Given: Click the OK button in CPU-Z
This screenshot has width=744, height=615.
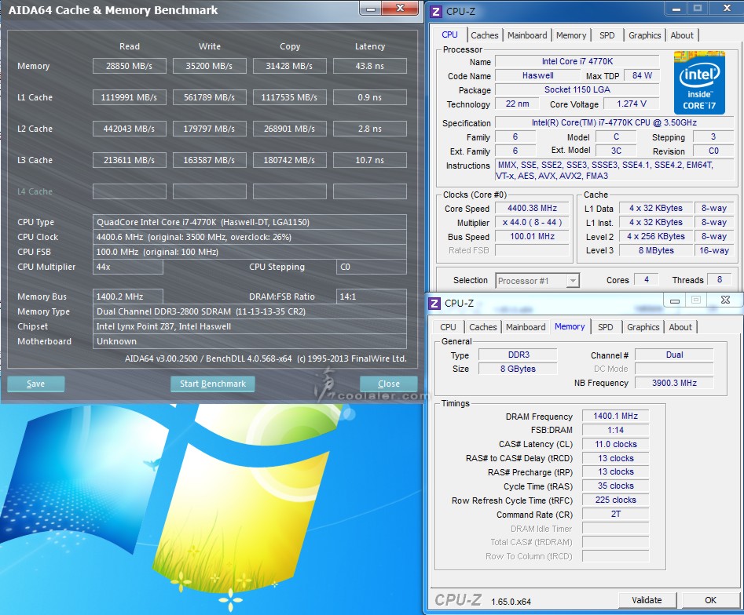Looking at the screenshot, I should pyautogui.click(x=710, y=600).
